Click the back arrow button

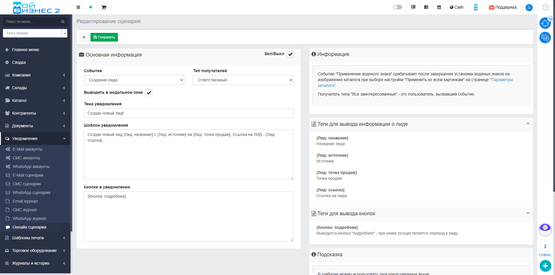(x=84, y=37)
